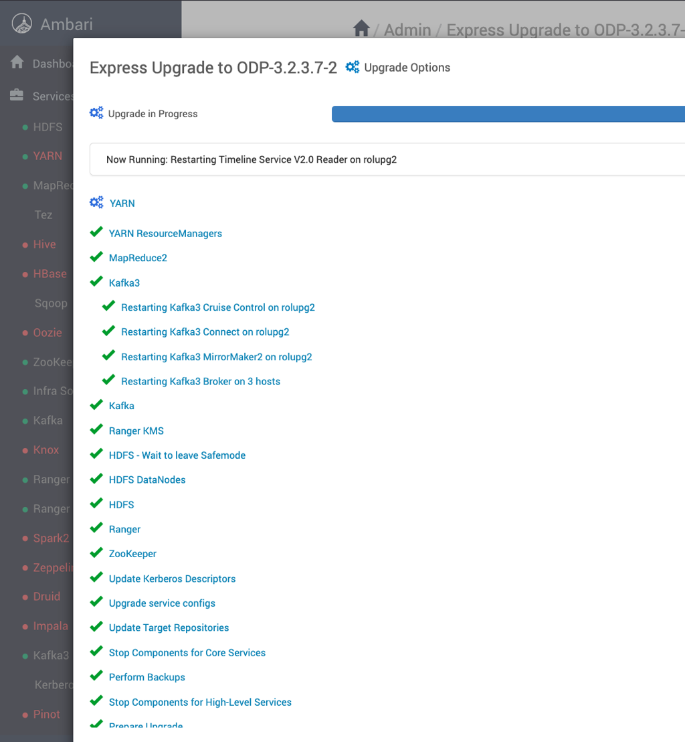
Task: Open Restarting Kafka3 Broker on 3 hosts
Action: point(201,382)
